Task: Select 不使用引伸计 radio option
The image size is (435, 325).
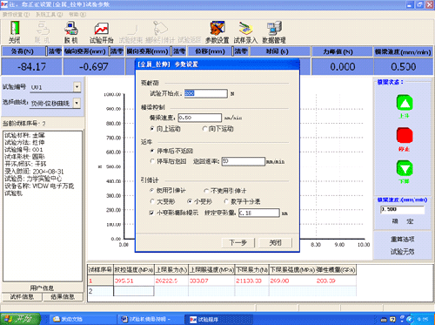Action: 206,191
